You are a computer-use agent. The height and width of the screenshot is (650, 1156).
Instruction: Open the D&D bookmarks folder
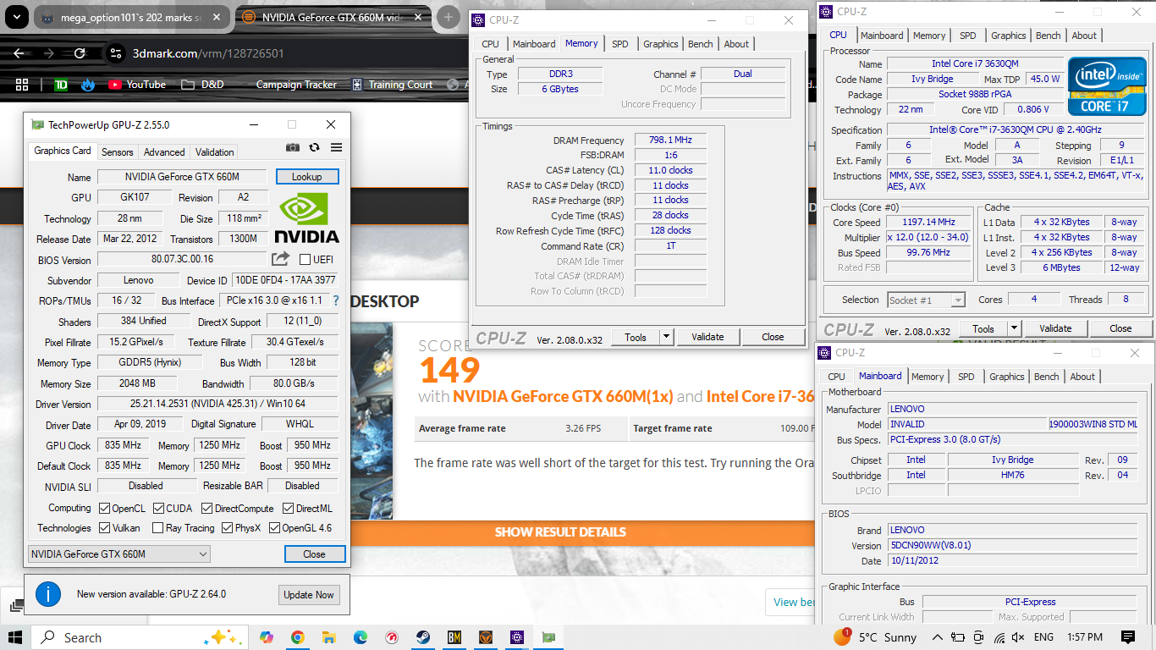point(202,85)
